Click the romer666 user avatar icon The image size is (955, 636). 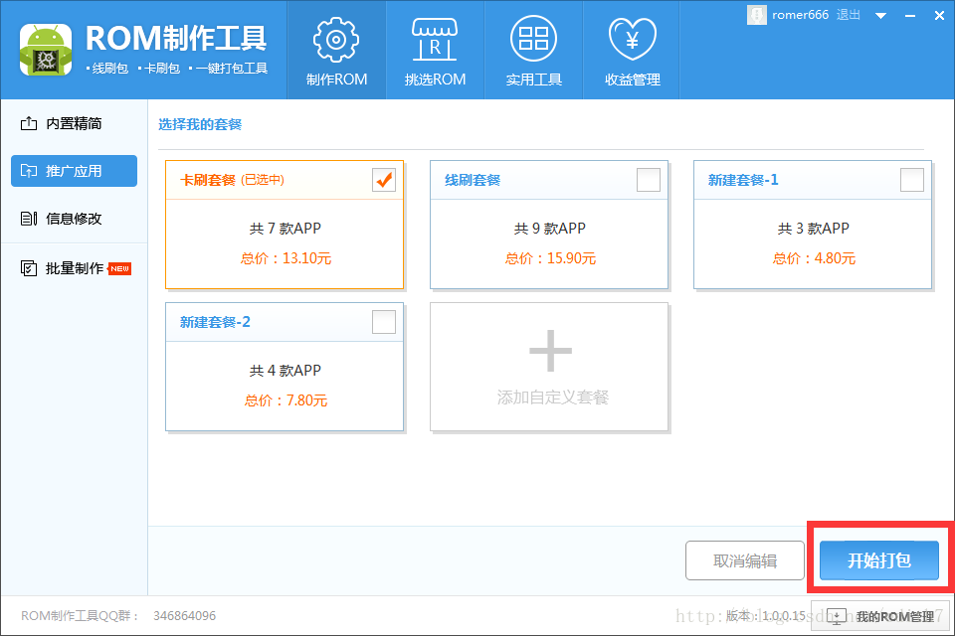[756, 15]
